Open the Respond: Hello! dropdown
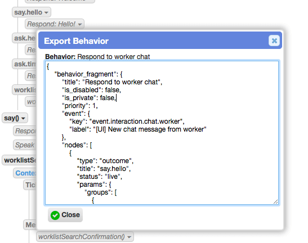 click(x=55, y=24)
